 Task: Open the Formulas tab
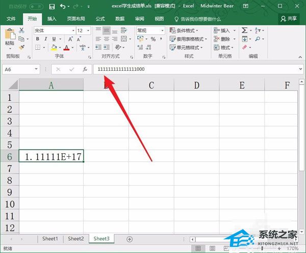click(x=100, y=19)
